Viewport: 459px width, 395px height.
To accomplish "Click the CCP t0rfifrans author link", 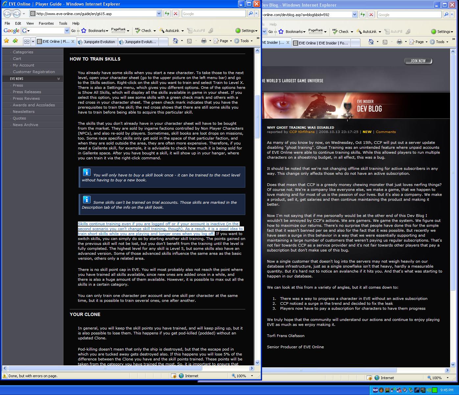I will pyautogui.click(x=302, y=132).
